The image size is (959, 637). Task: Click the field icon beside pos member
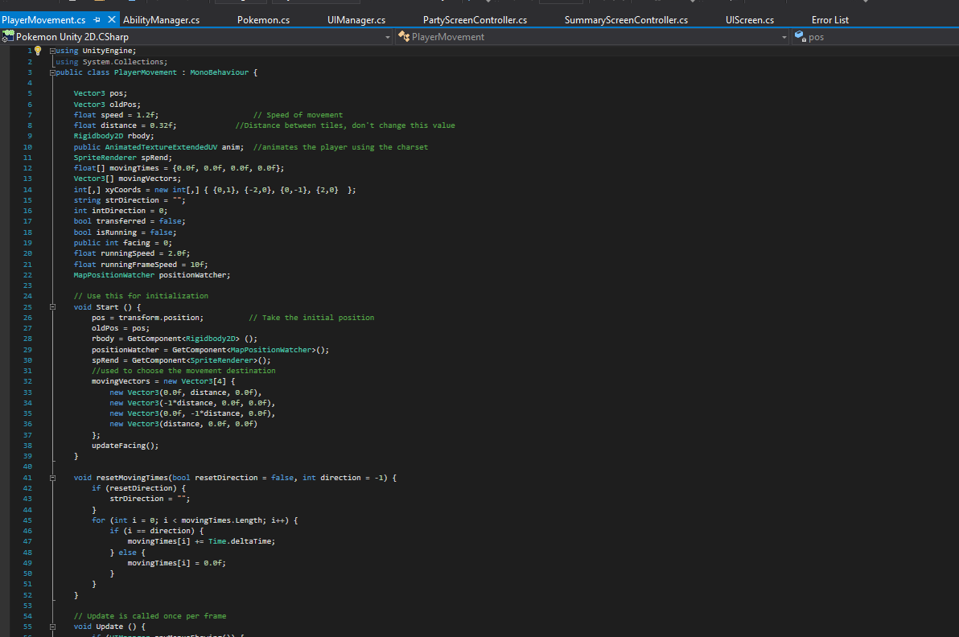[800, 36]
